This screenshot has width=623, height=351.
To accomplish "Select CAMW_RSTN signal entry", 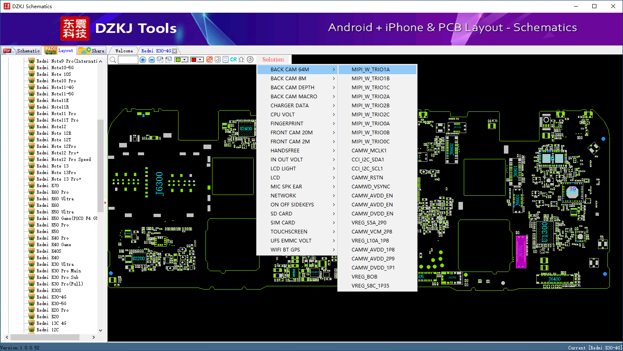I will tap(377, 178).
